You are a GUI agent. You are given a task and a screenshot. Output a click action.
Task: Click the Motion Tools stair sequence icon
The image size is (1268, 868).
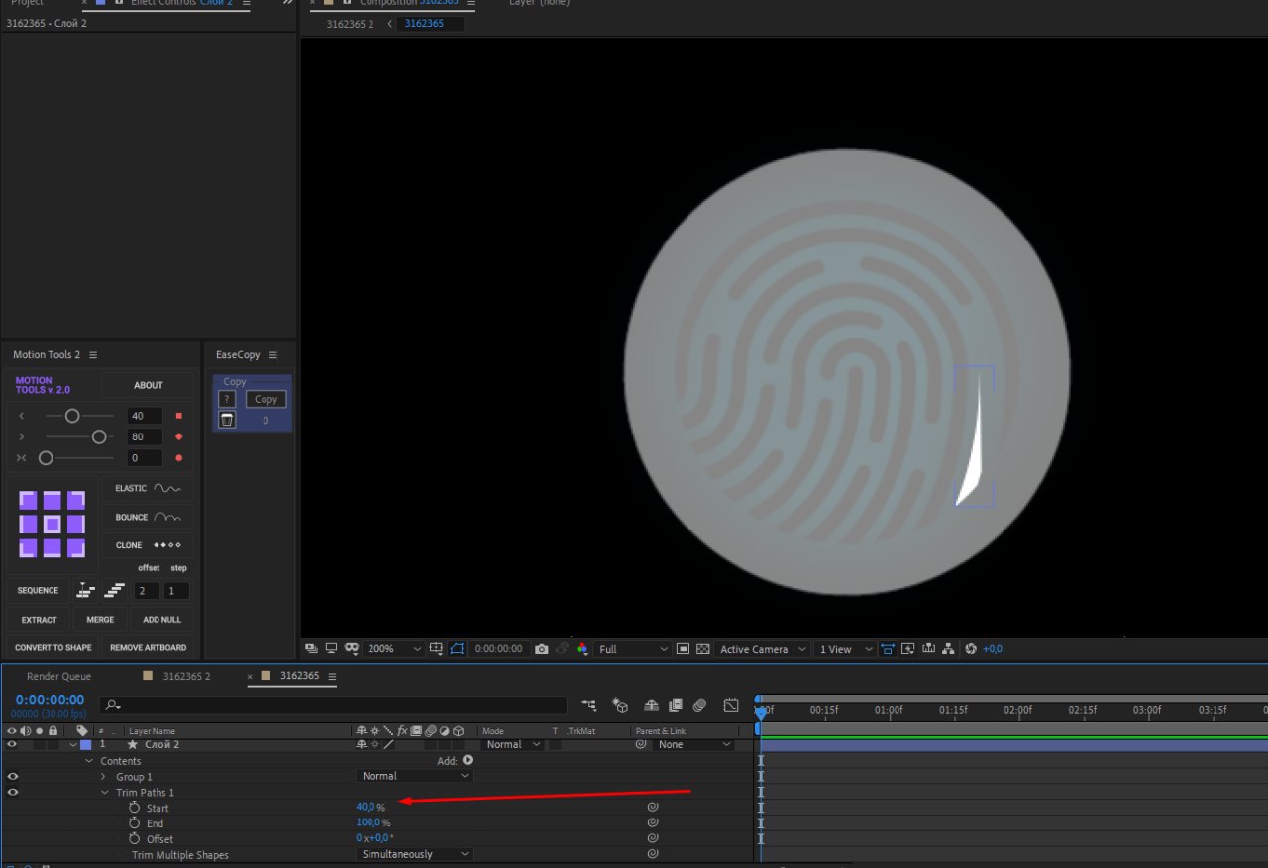(x=115, y=590)
